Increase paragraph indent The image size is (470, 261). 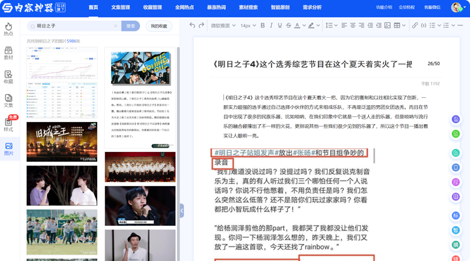(379, 25)
